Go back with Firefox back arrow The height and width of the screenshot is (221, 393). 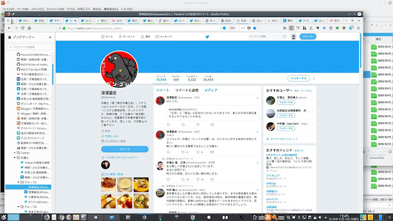[9, 28]
